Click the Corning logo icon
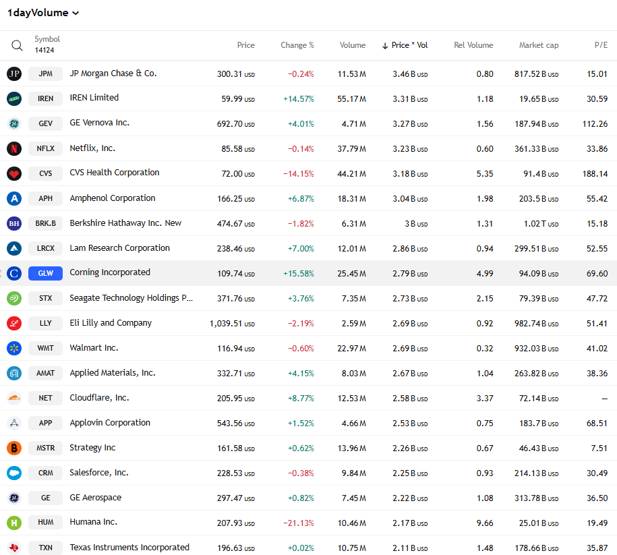 14,273
